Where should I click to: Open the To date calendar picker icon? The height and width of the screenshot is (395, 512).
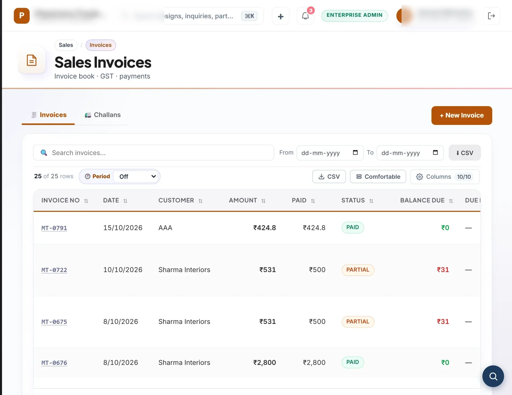(x=435, y=152)
